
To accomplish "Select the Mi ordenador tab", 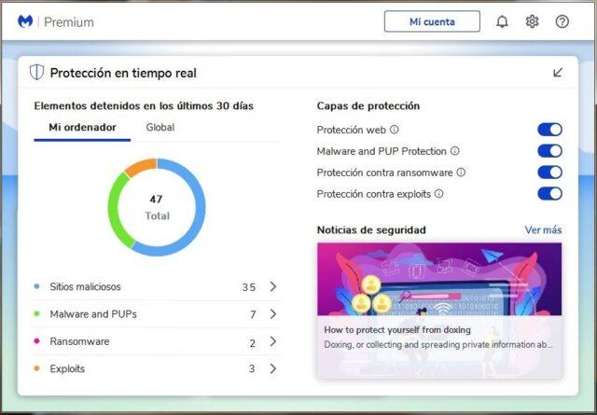I will click(82, 127).
